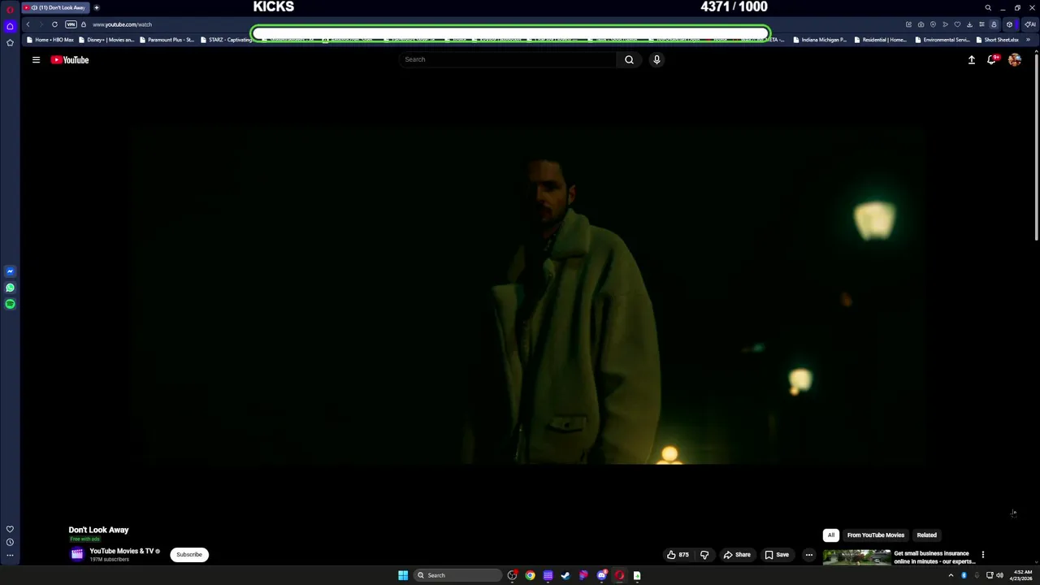The image size is (1040, 585).
Task: Dislike the video with thumbs down
Action: (704, 555)
